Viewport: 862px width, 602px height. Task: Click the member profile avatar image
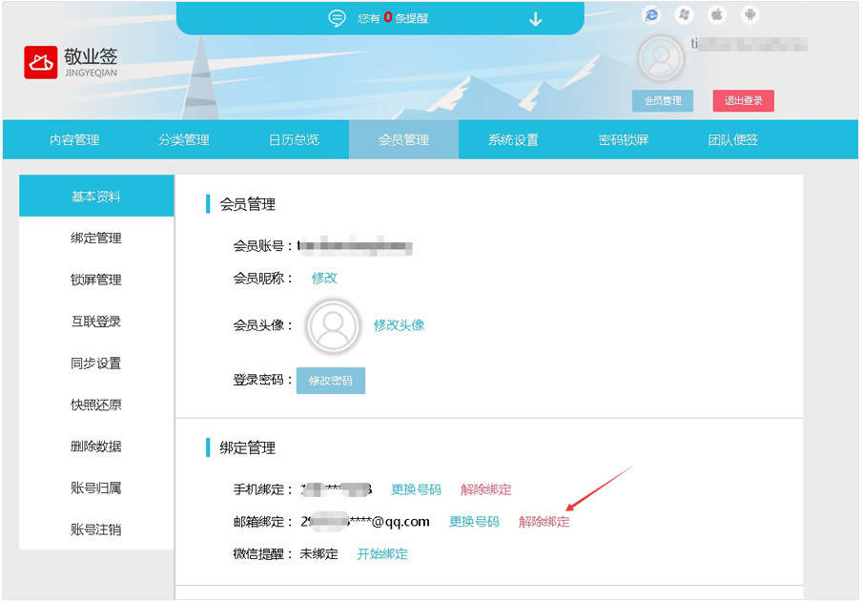333,326
